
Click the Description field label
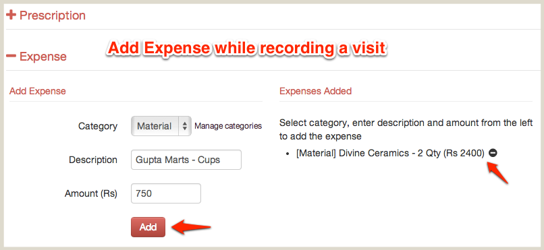tap(93, 160)
